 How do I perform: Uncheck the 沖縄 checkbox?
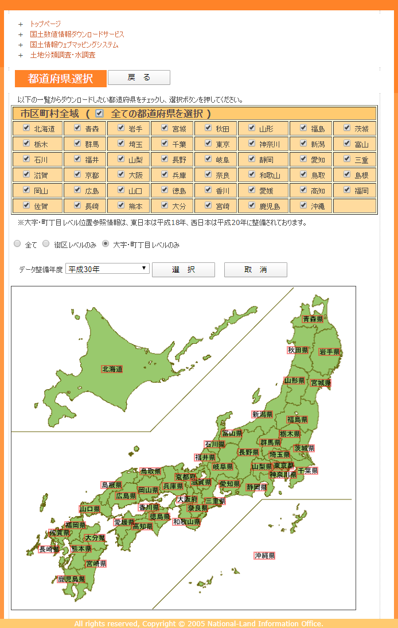pyautogui.click(x=303, y=204)
